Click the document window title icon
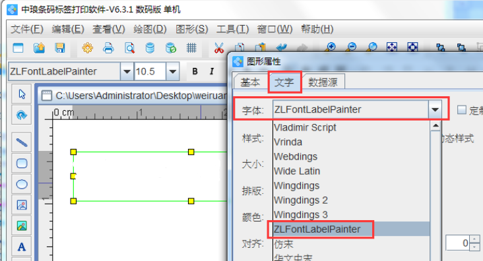The image size is (483, 261). pyautogui.click(x=47, y=96)
